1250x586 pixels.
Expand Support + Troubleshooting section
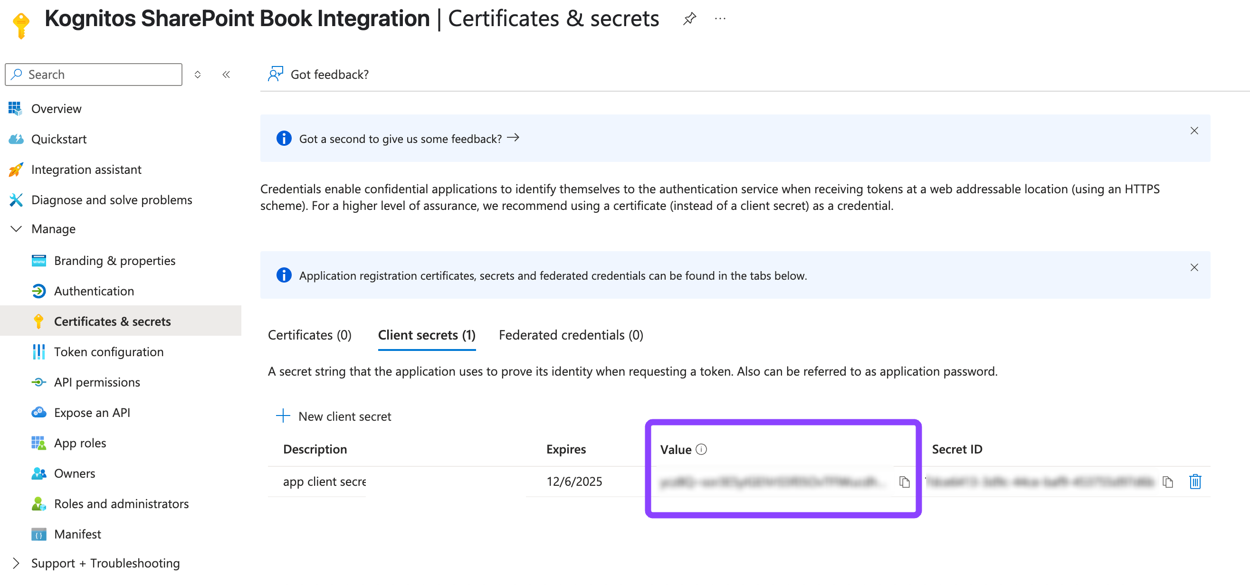click(16, 563)
